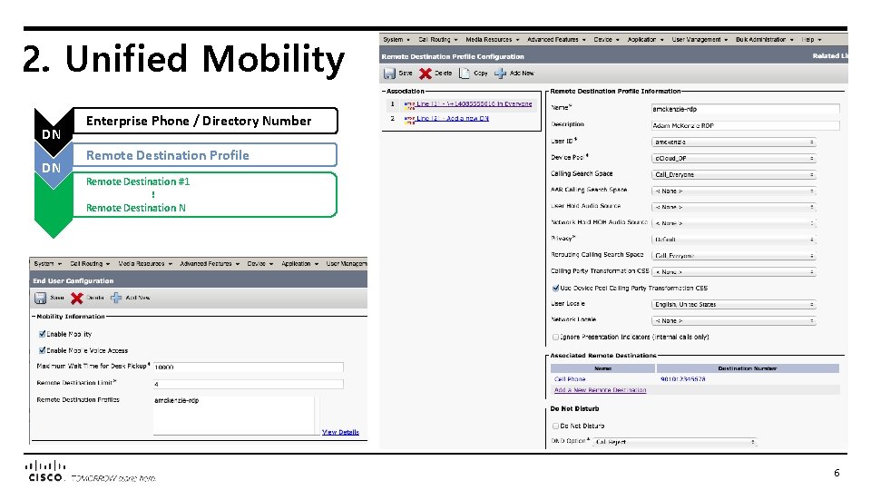Open the Line [1] association link
The image size is (871, 490).
(x=475, y=103)
